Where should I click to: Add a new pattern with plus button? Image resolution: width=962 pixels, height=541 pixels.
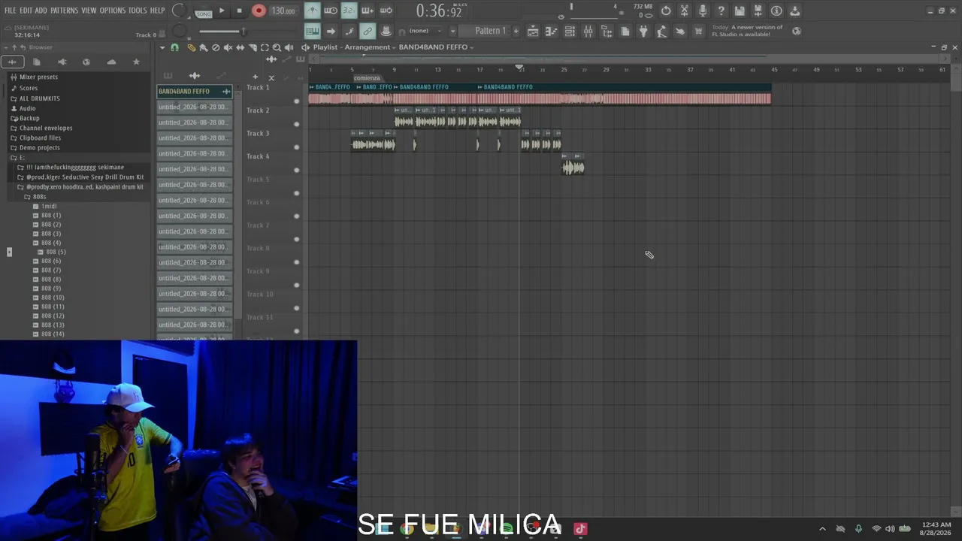click(x=516, y=31)
